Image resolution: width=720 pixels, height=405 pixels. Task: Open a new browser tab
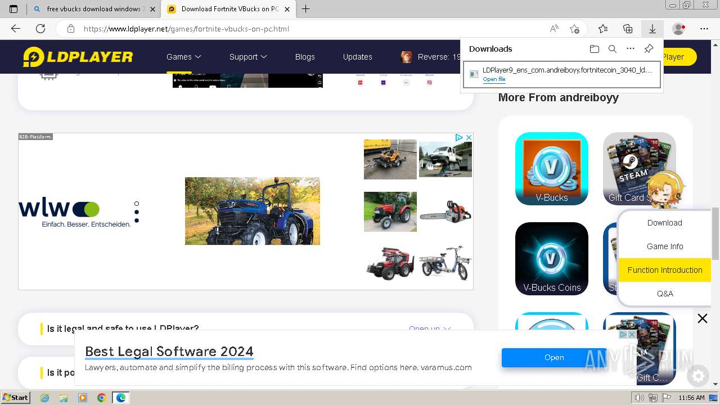[x=306, y=9]
